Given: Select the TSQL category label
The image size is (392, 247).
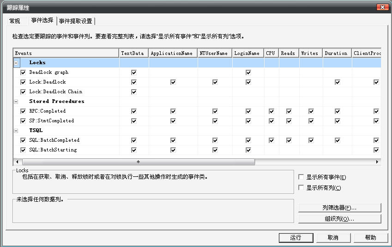Looking at the screenshot, I should pos(36,130).
